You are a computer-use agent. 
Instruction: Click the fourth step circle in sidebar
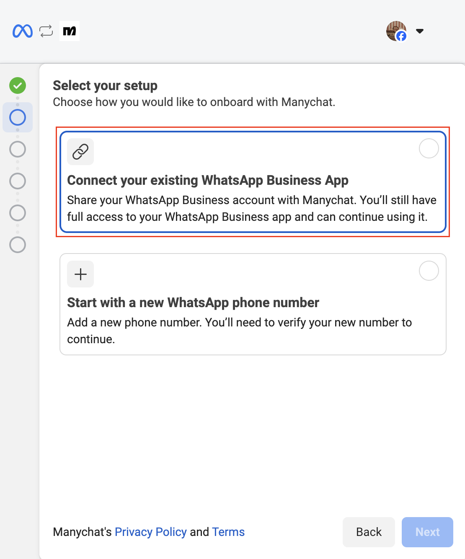tap(18, 181)
